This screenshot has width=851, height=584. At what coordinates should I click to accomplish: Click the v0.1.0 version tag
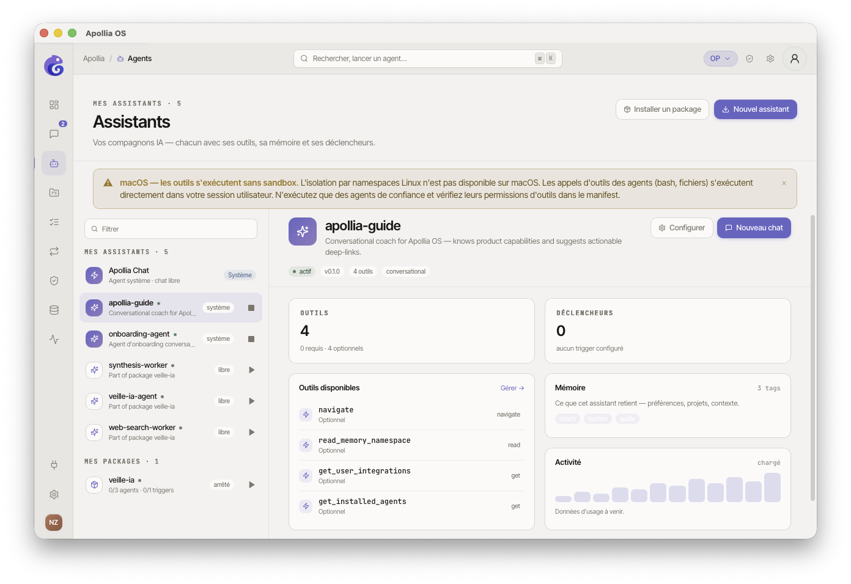332,272
